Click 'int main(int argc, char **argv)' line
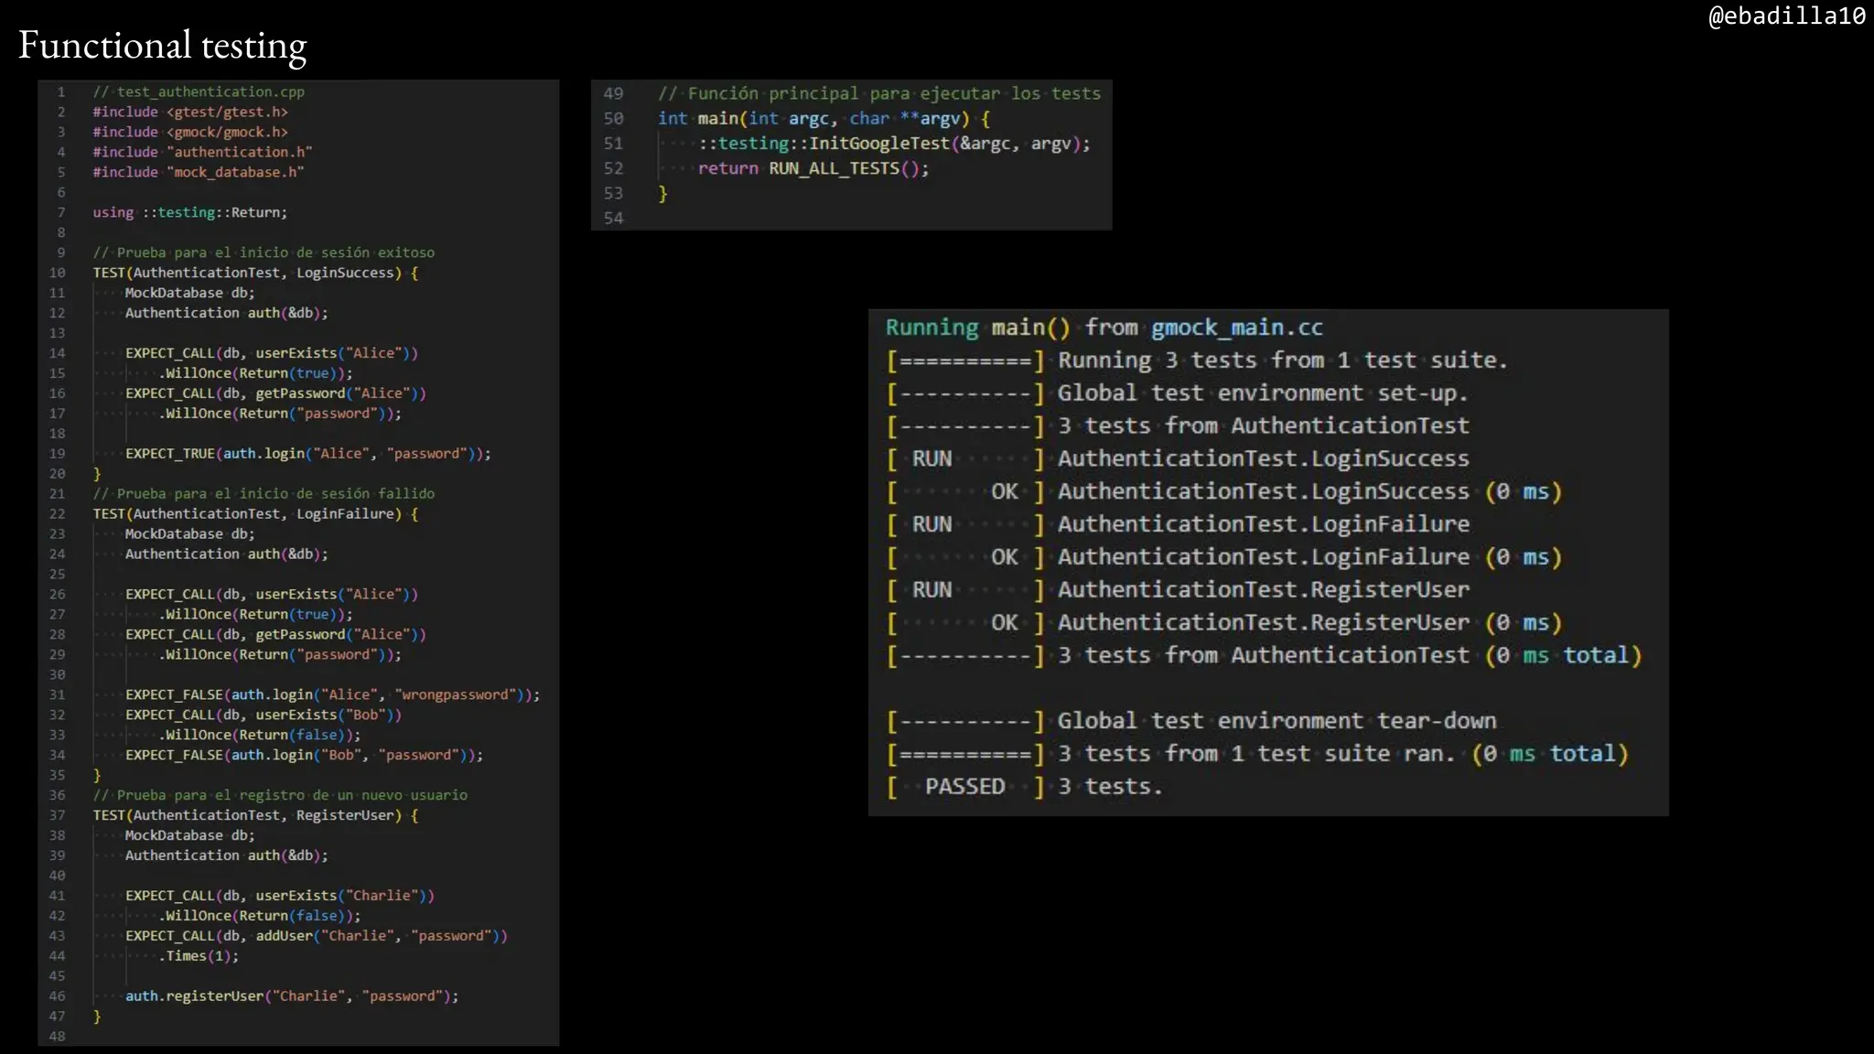Viewport: 1874px width, 1054px height. [x=824, y=119]
